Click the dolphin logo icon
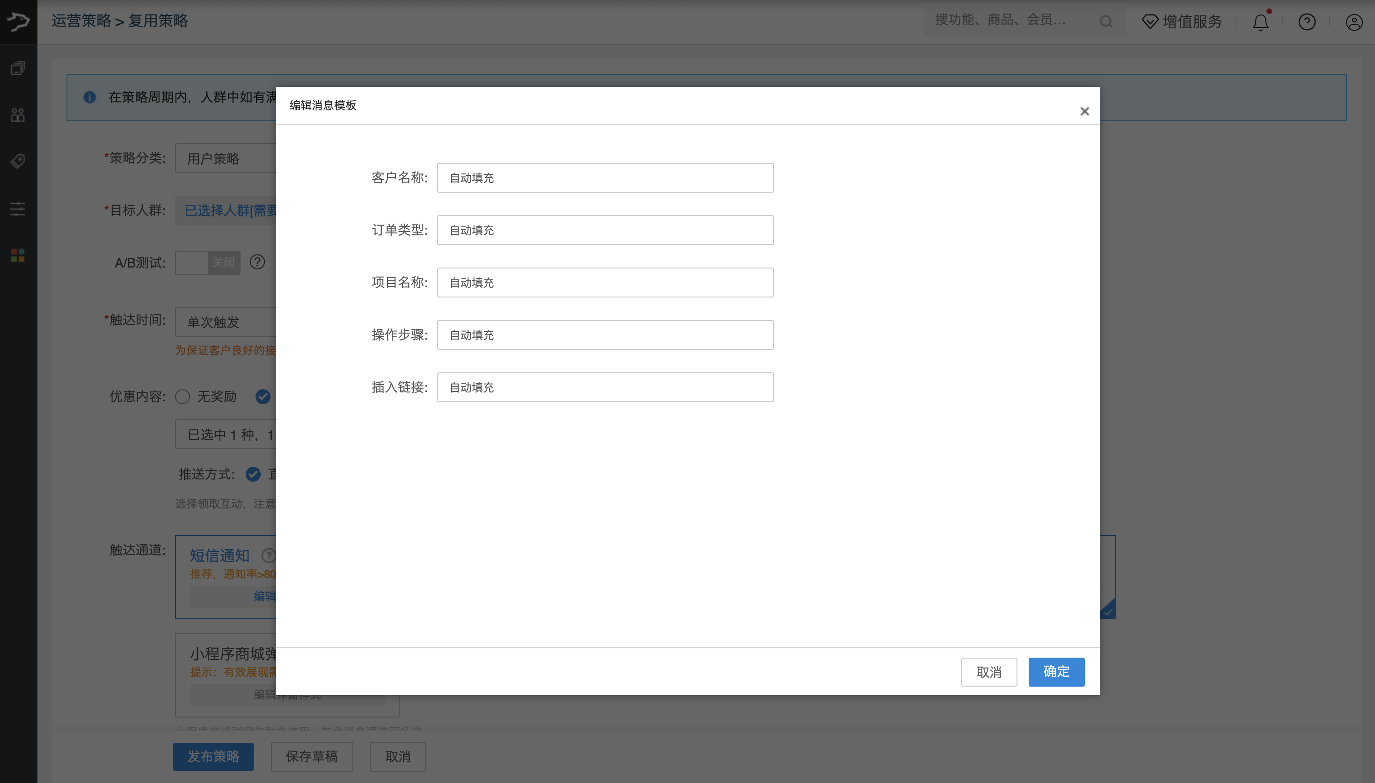The height and width of the screenshot is (783, 1375). click(x=18, y=22)
